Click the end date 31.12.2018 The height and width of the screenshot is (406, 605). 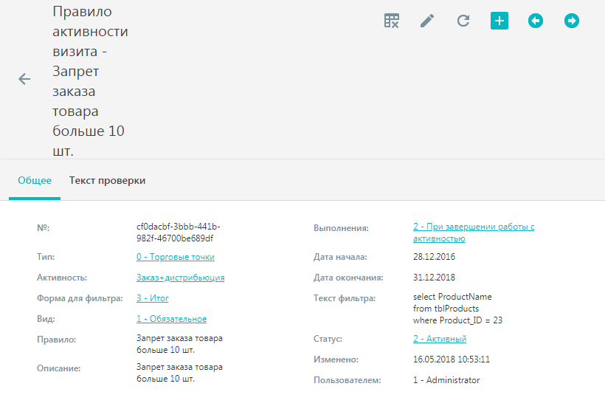click(434, 278)
